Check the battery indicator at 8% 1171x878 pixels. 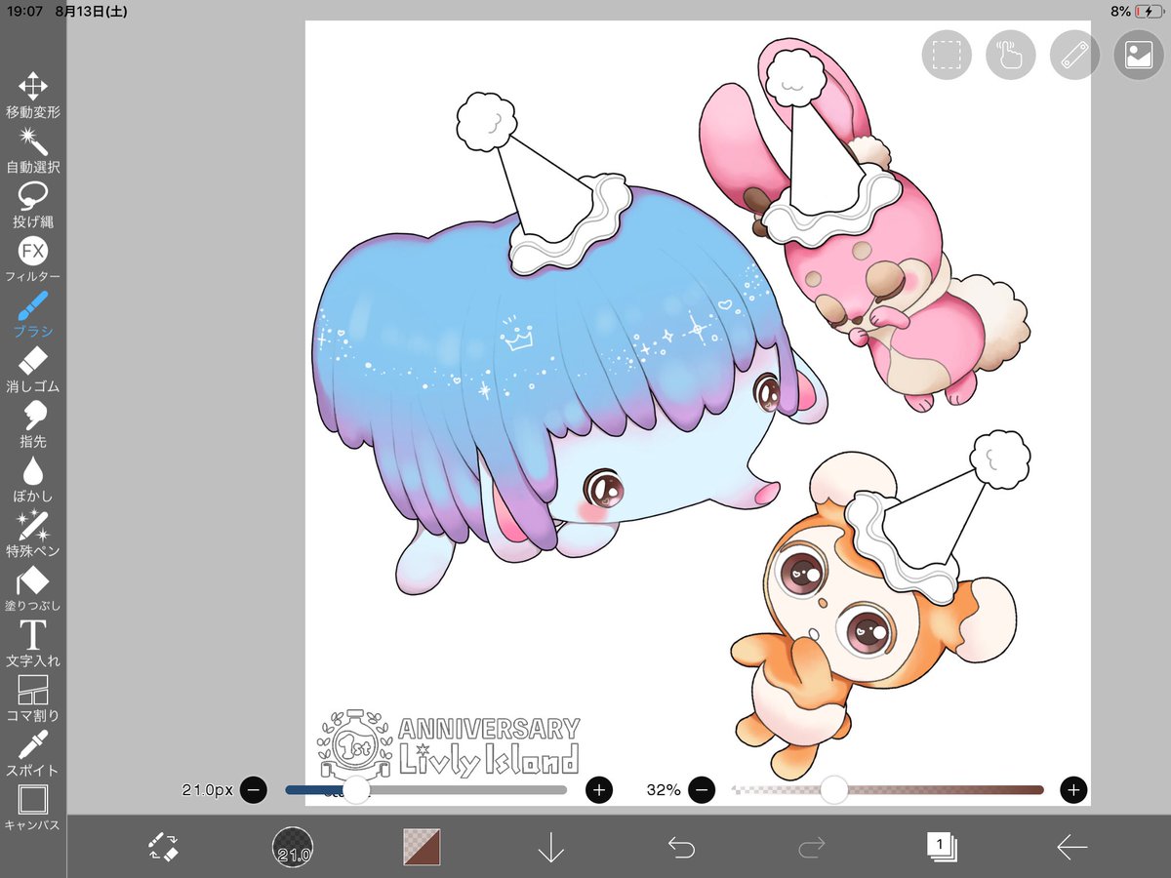1137,12
